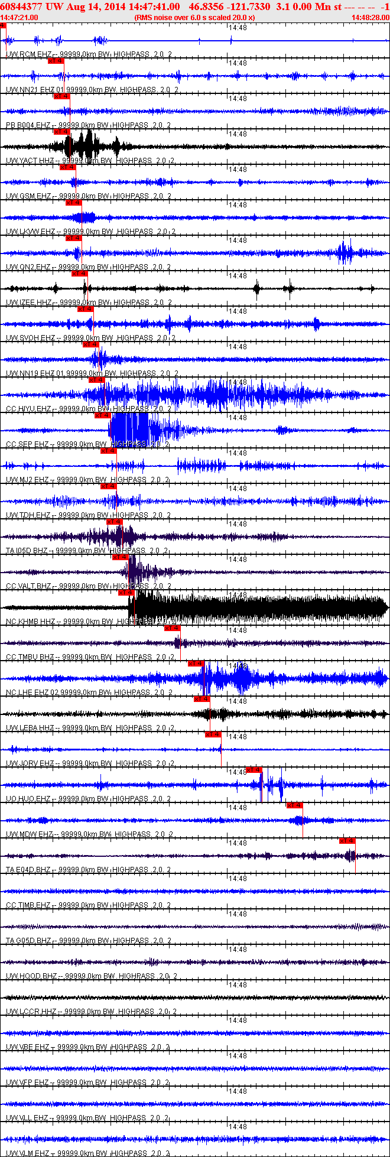The height and width of the screenshot is (1157, 390).
Task: Select the red pick flag on the UW.RCM trace
Action: pos(3,25)
